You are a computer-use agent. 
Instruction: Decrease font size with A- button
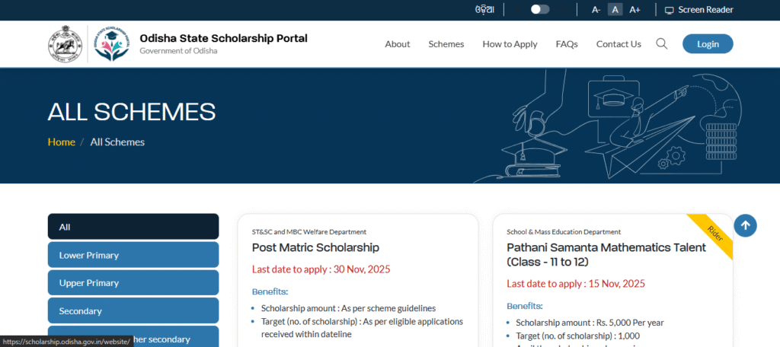[x=596, y=10]
